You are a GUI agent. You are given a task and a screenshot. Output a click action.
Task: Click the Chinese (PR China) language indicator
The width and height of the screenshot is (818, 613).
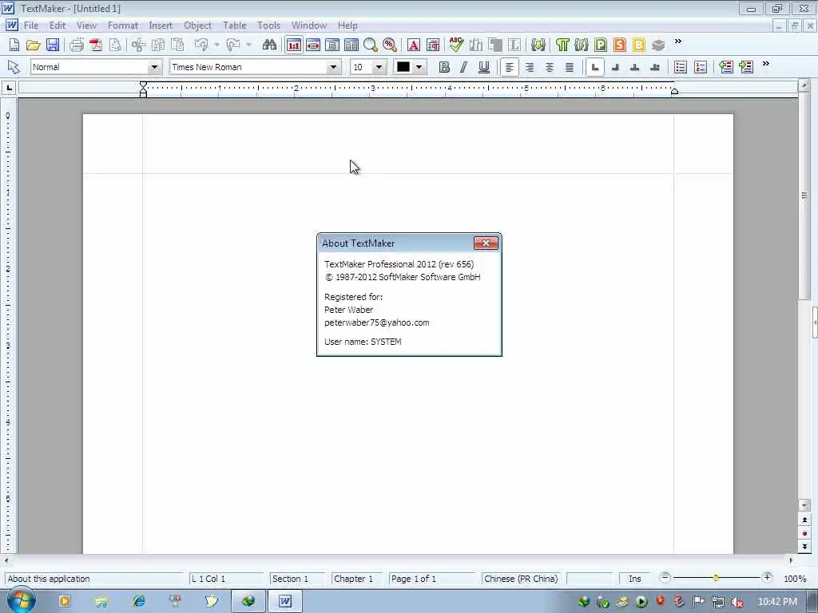521,579
